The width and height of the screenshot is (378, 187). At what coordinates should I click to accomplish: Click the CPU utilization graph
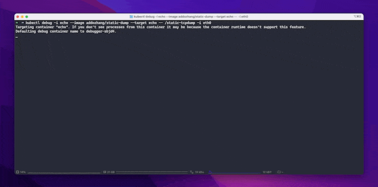coord(64,172)
